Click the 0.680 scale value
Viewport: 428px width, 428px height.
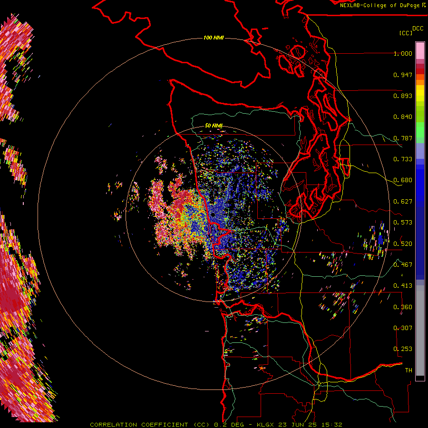pyautogui.click(x=403, y=180)
